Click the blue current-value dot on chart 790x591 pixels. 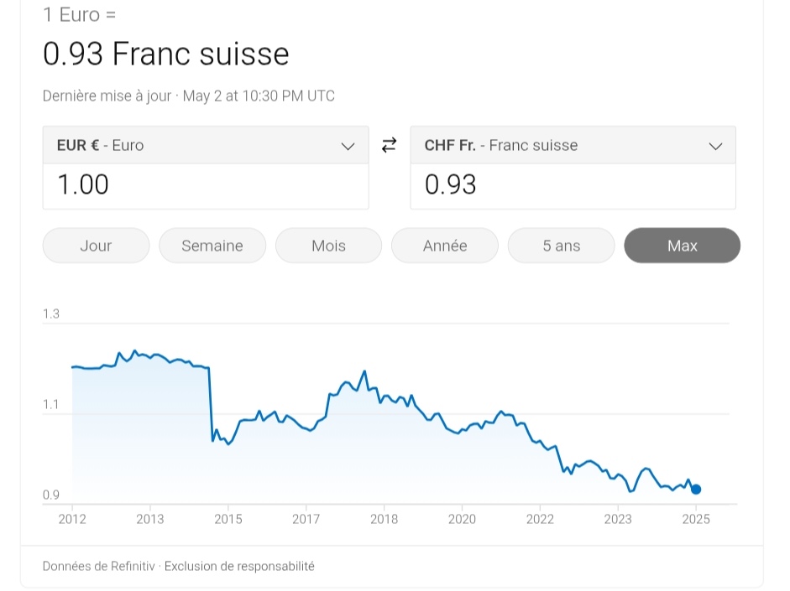pos(696,489)
